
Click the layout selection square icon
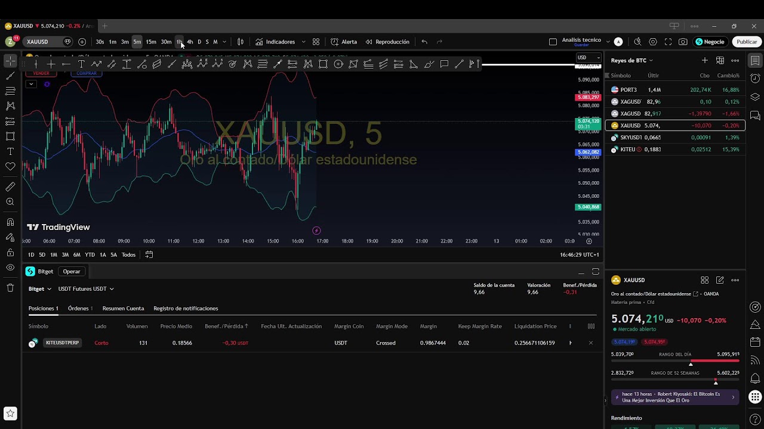tap(553, 42)
